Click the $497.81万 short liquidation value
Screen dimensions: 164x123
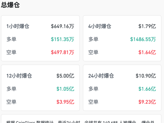tap(62, 52)
